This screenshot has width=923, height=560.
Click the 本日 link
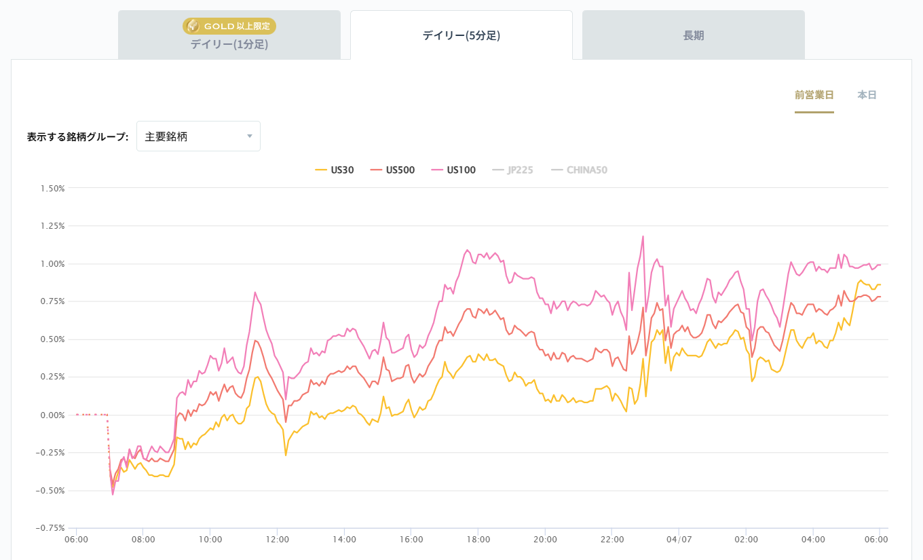(x=866, y=95)
